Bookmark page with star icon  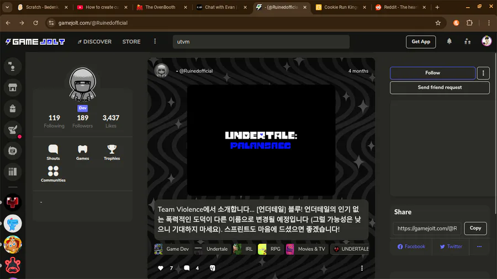tap(438, 23)
